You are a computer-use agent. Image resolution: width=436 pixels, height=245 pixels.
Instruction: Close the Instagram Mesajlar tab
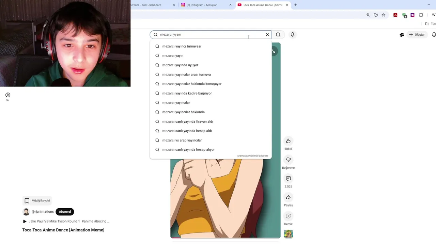[230, 5]
